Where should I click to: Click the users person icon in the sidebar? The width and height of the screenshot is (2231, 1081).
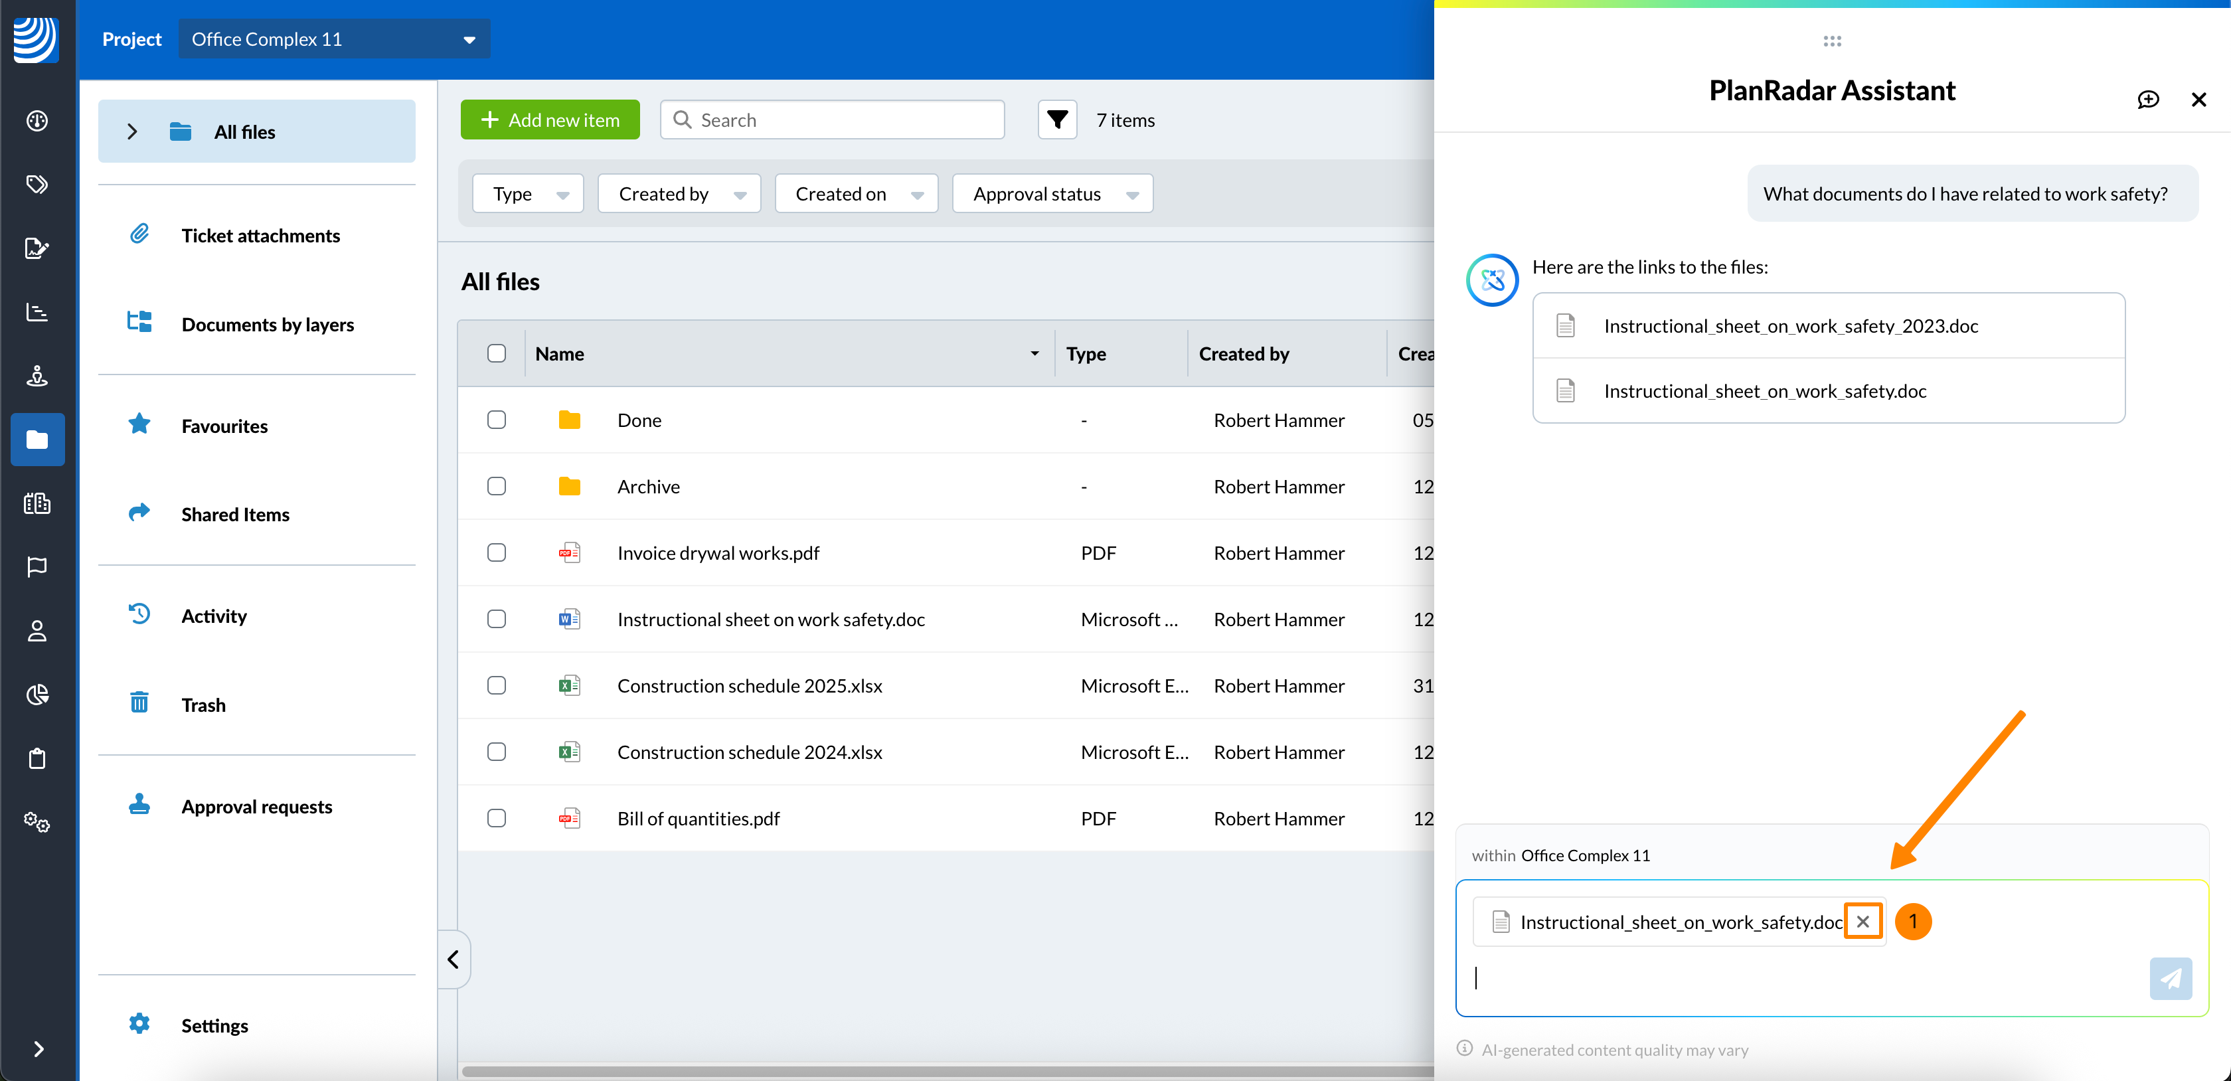[37, 631]
